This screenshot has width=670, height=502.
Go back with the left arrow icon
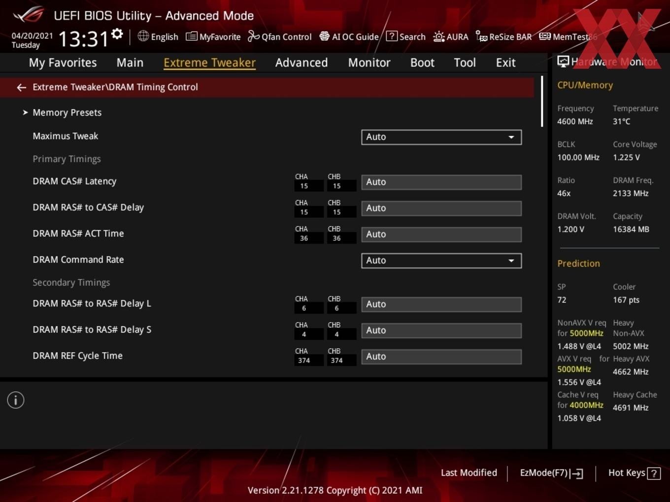coord(21,87)
